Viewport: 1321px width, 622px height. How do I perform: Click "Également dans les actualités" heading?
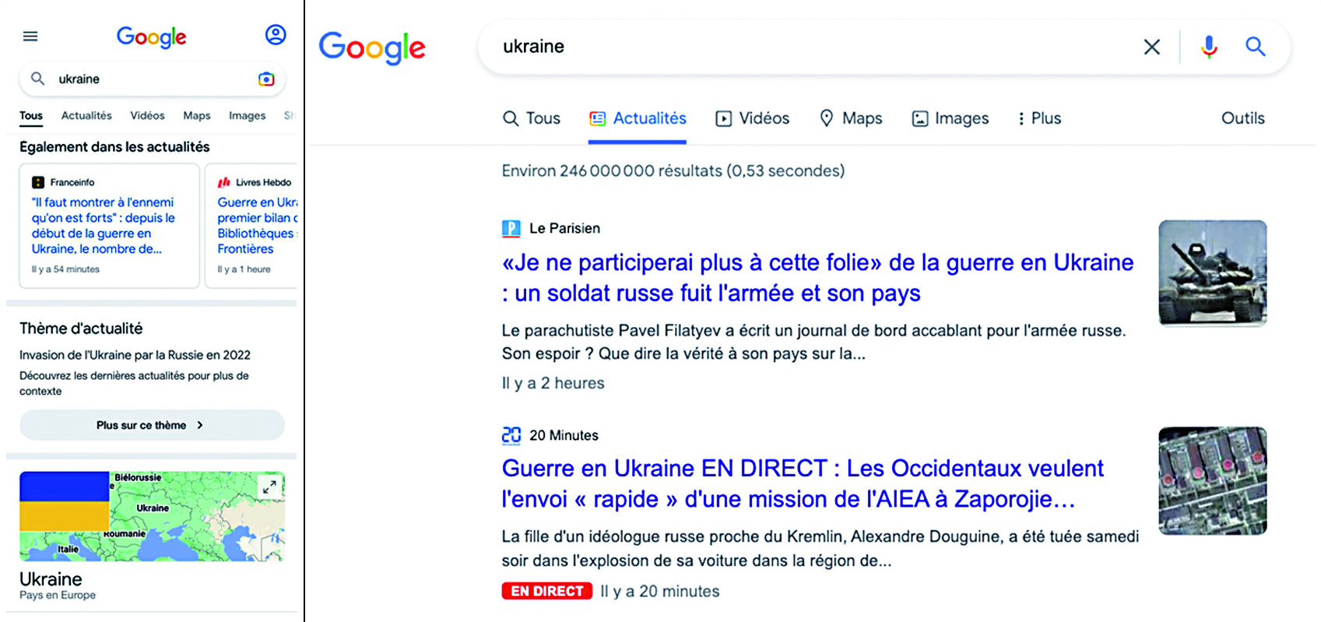[114, 146]
